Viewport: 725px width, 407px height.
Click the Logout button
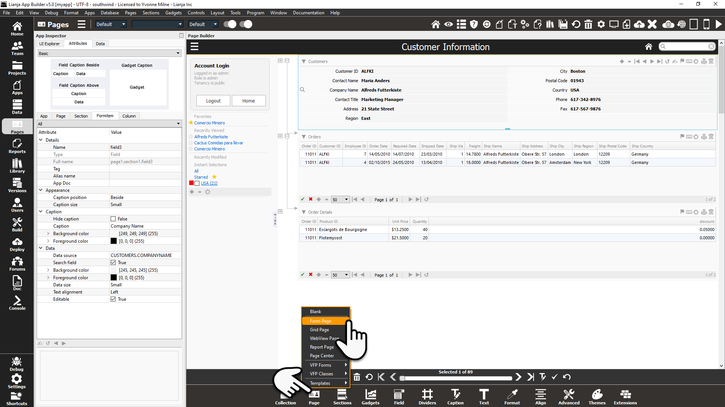pyautogui.click(x=213, y=101)
